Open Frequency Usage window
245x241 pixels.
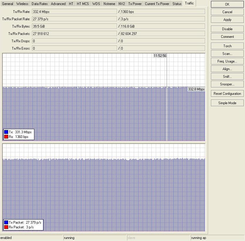(227, 61)
